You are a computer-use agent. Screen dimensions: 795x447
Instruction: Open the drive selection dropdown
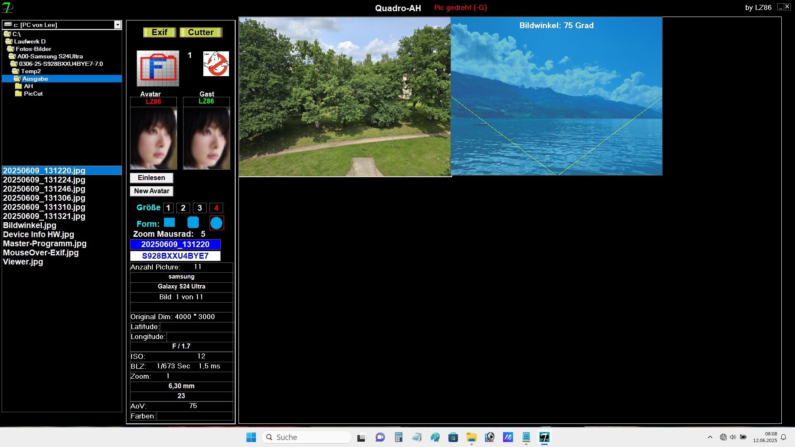pyautogui.click(x=118, y=25)
